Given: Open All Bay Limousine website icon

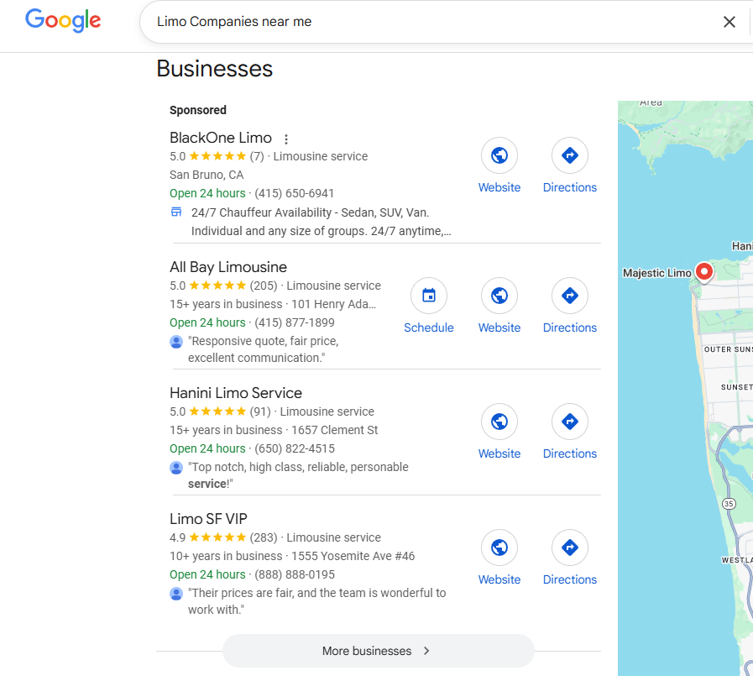Looking at the screenshot, I should [499, 296].
